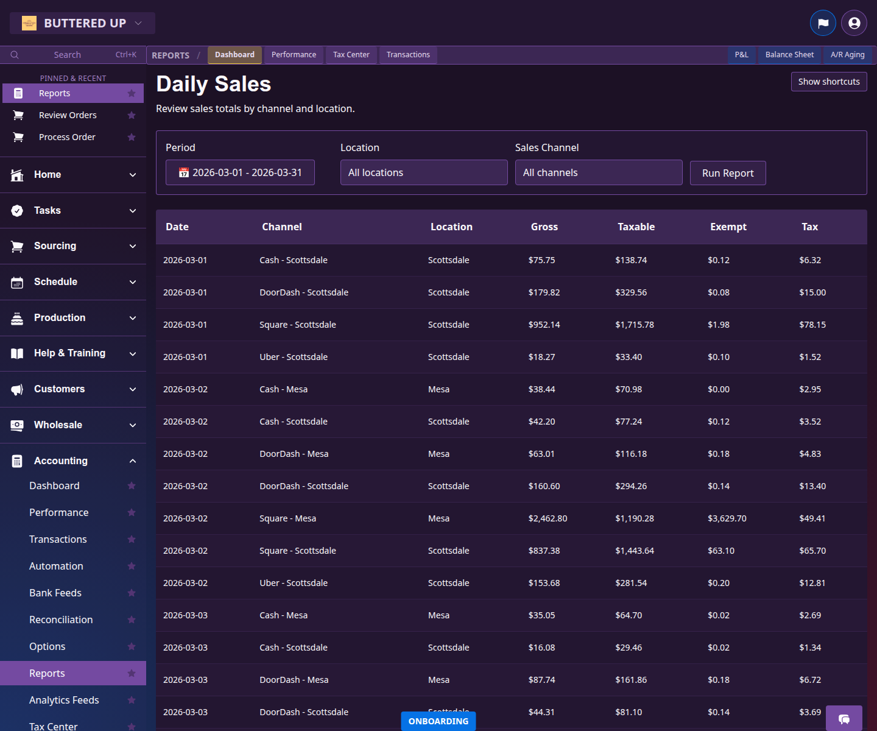The height and width of the screenshot is (731, 877).
Task: Click the Search field
Action: (67, 54)
